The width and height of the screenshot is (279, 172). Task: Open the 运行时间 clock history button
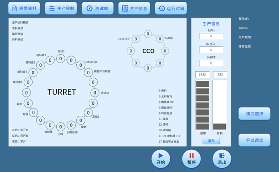tap(171, 8)
